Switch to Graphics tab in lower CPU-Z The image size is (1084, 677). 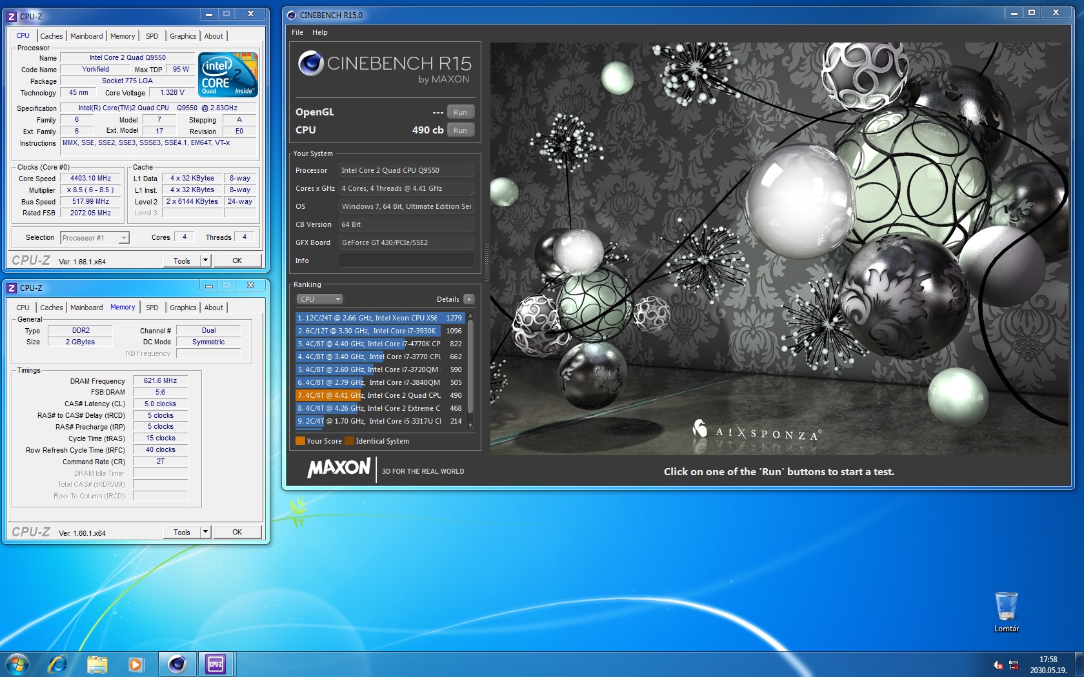pyautogui.click(x=183, y=308)
